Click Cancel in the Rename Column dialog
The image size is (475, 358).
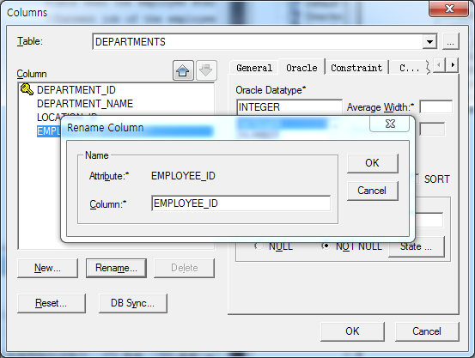coord(372,191)
